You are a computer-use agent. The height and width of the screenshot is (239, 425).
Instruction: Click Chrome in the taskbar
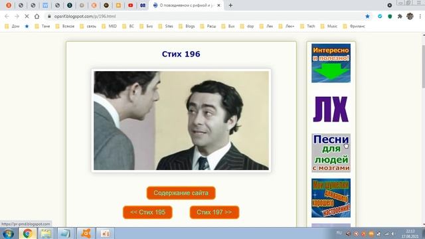coord(27,233)
